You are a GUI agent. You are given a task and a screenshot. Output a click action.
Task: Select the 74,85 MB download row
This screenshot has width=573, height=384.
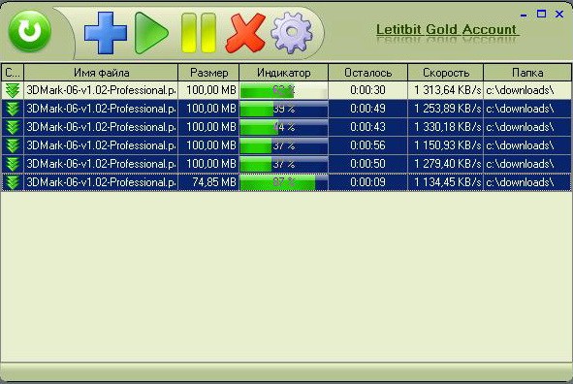tap(286, 182)
